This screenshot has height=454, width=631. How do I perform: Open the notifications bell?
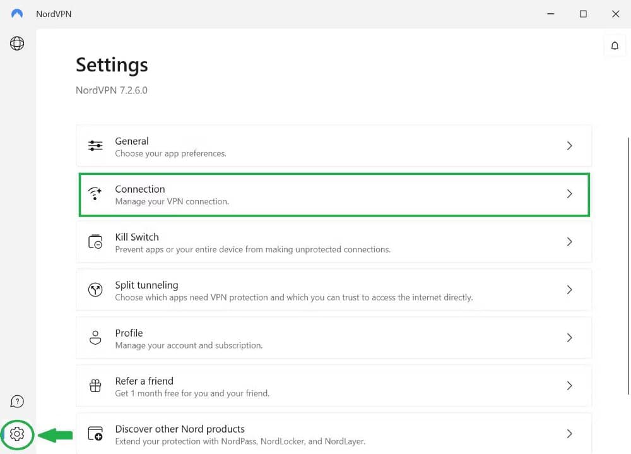(615, 46)
